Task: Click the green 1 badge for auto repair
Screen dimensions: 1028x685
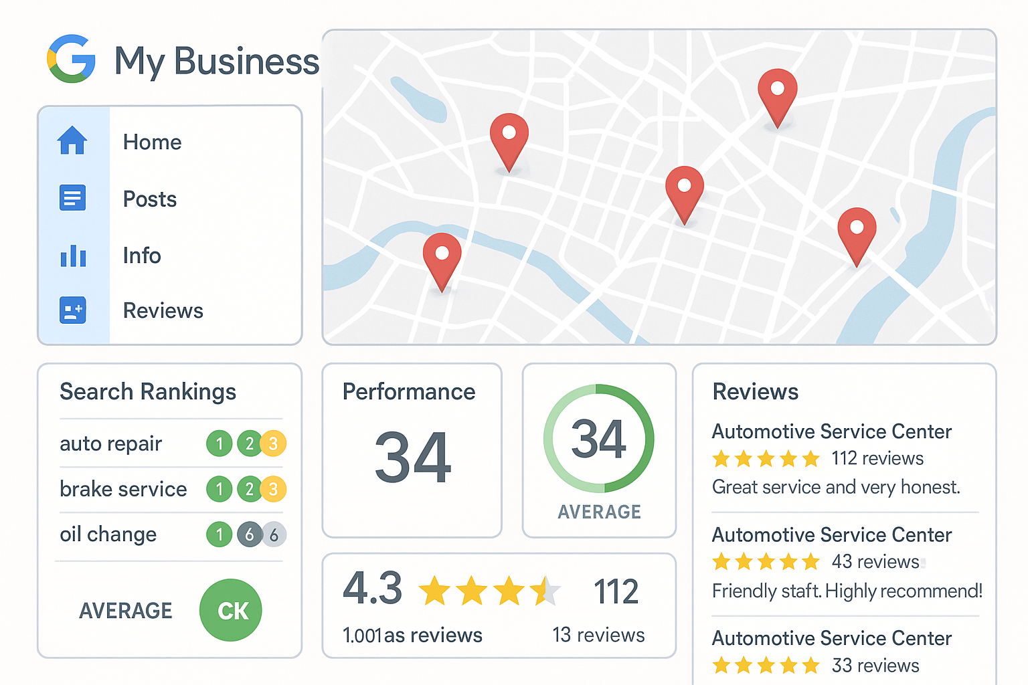Action: [220, 444]
